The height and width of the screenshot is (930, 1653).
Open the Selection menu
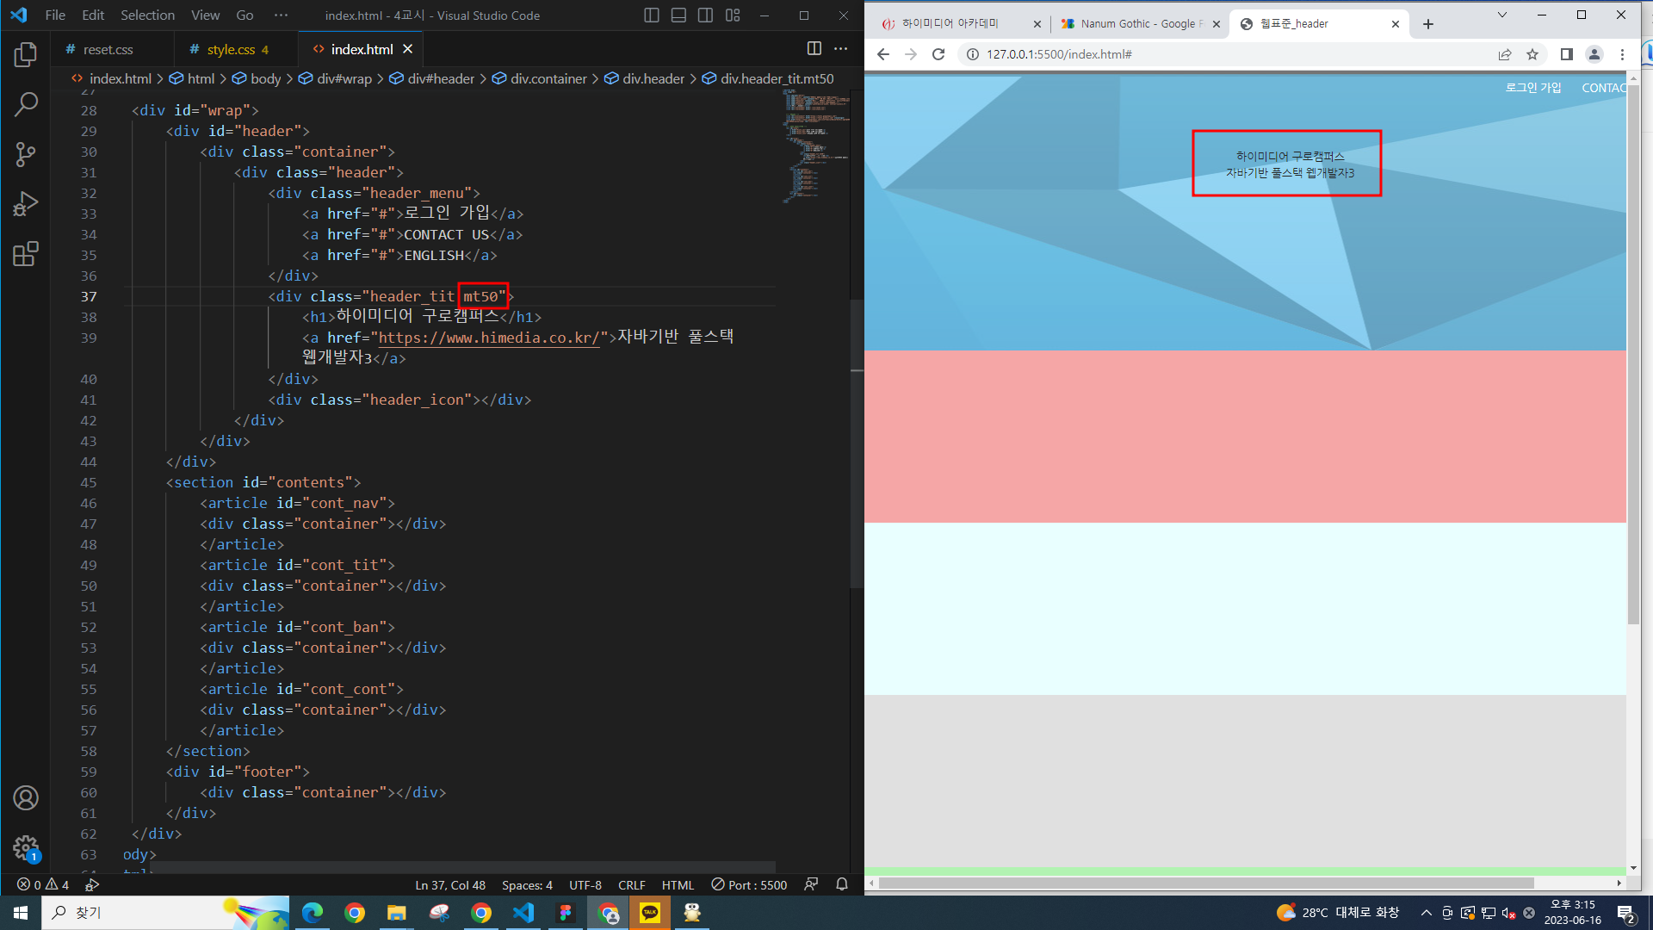147,15
